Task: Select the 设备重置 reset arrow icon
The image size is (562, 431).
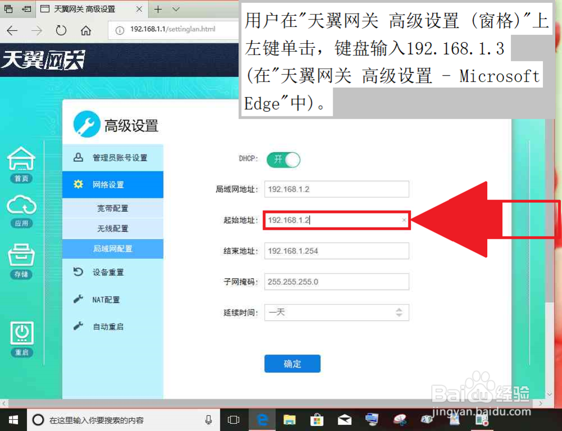Action: pyautogui.click(x=79, y=272)
